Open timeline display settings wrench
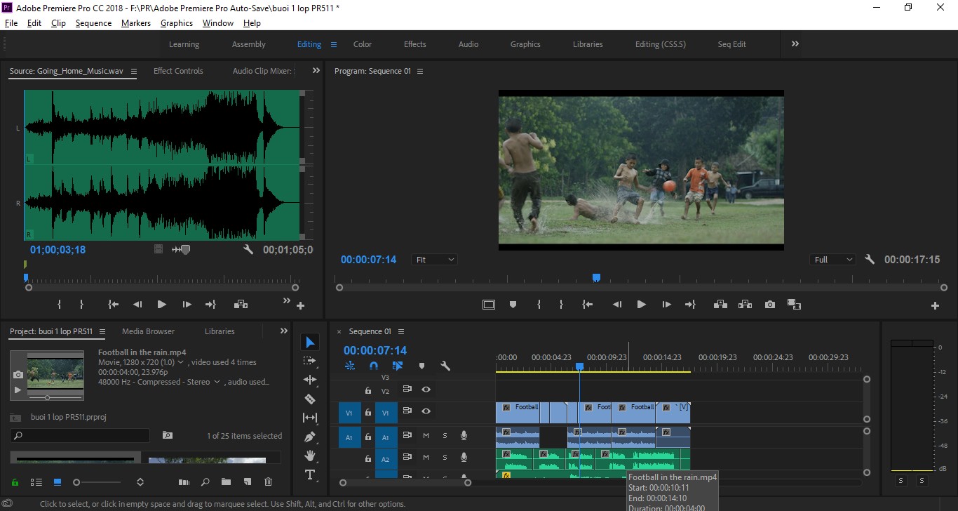Viewport: 958px width, 511px height. tap(445, 366)
